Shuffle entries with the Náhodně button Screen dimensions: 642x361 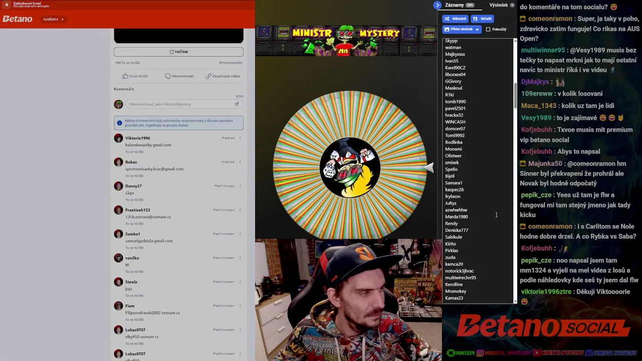click(x=455, y=19)
